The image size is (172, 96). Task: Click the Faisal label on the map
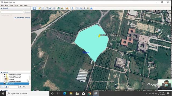[x=86, y=52]
